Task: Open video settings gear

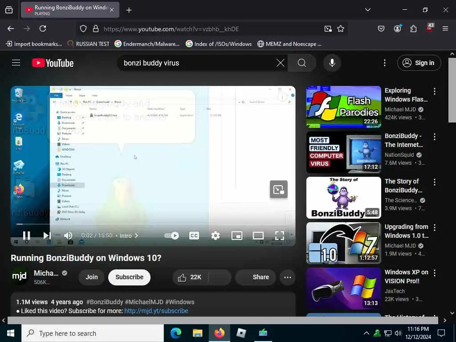Action: 216,236
